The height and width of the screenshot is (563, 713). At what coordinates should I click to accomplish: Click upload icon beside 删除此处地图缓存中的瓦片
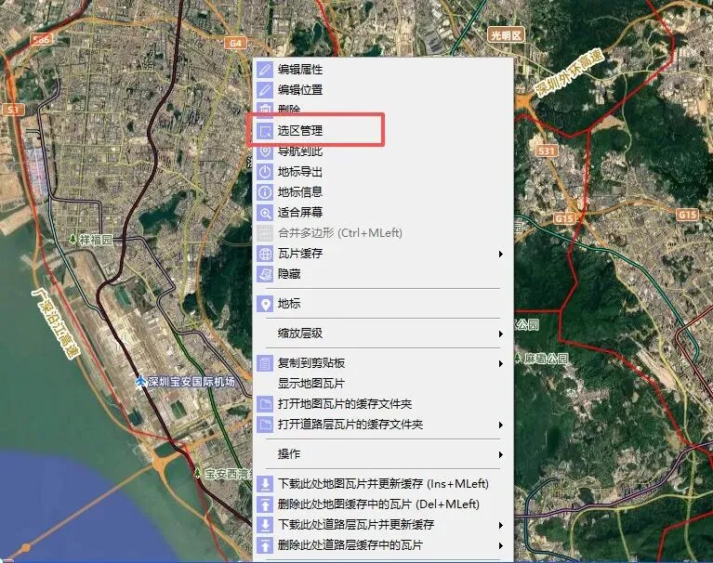265,504
